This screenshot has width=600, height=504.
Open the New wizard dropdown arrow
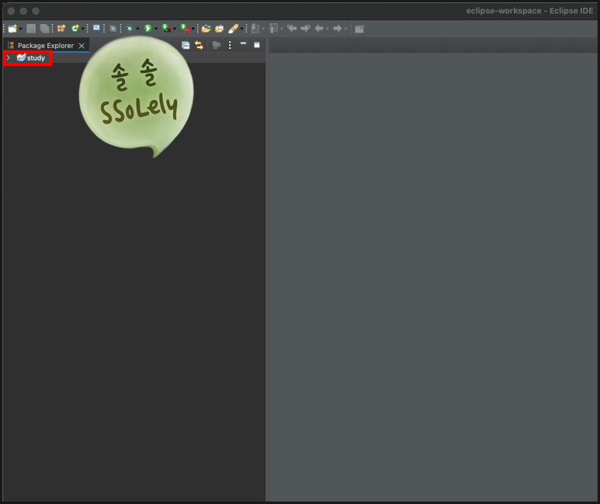click(21, 29)
